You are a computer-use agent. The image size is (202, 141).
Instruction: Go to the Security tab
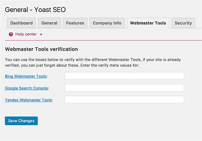183,23
